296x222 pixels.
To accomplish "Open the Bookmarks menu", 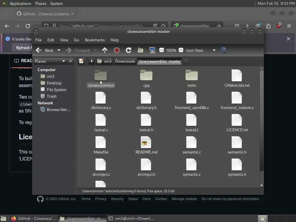I will [95, 40].
